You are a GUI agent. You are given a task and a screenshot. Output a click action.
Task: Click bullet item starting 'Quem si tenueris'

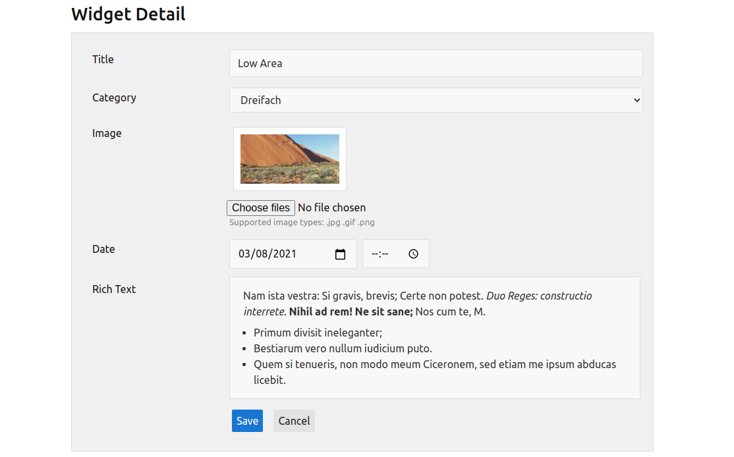(435, 365)
